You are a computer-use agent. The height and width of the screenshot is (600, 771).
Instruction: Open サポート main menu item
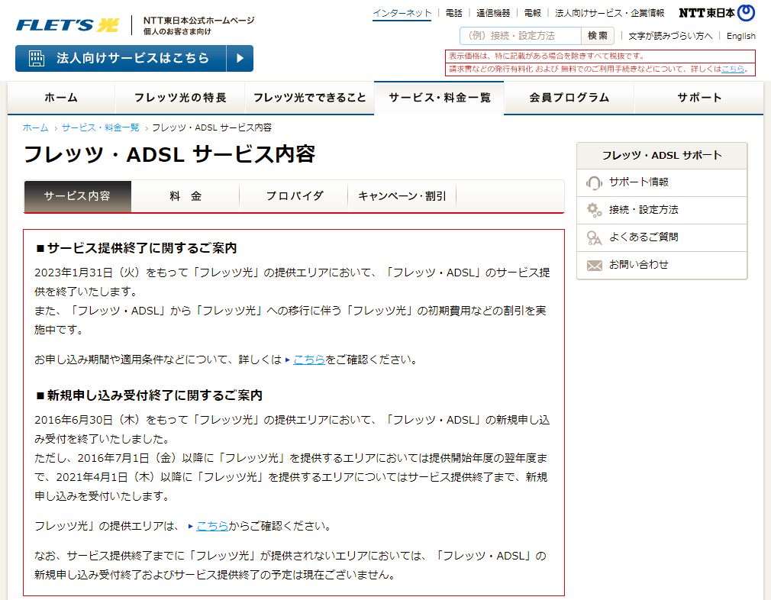coord(698,98)
